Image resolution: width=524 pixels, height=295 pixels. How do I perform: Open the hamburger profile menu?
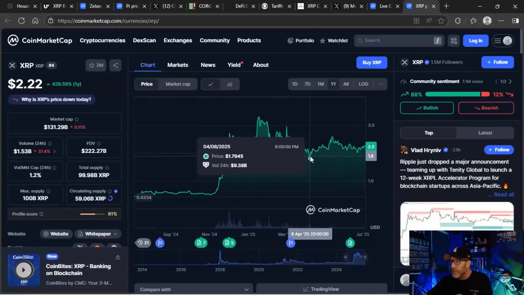[x=503, y=41]
